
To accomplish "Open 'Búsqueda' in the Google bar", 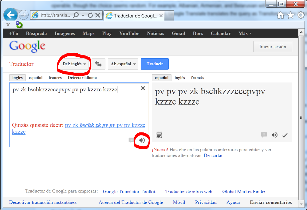I will [x=37, y=33].
